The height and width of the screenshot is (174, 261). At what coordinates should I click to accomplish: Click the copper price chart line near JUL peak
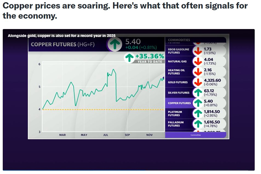click(x=113, y=70)
